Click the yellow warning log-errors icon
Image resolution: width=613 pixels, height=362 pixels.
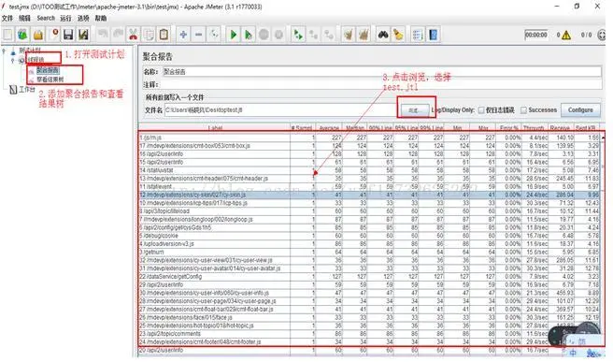click(566, 36)
